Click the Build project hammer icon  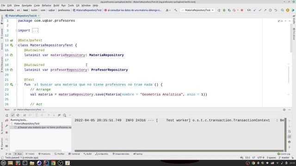[x=176, y=10]
